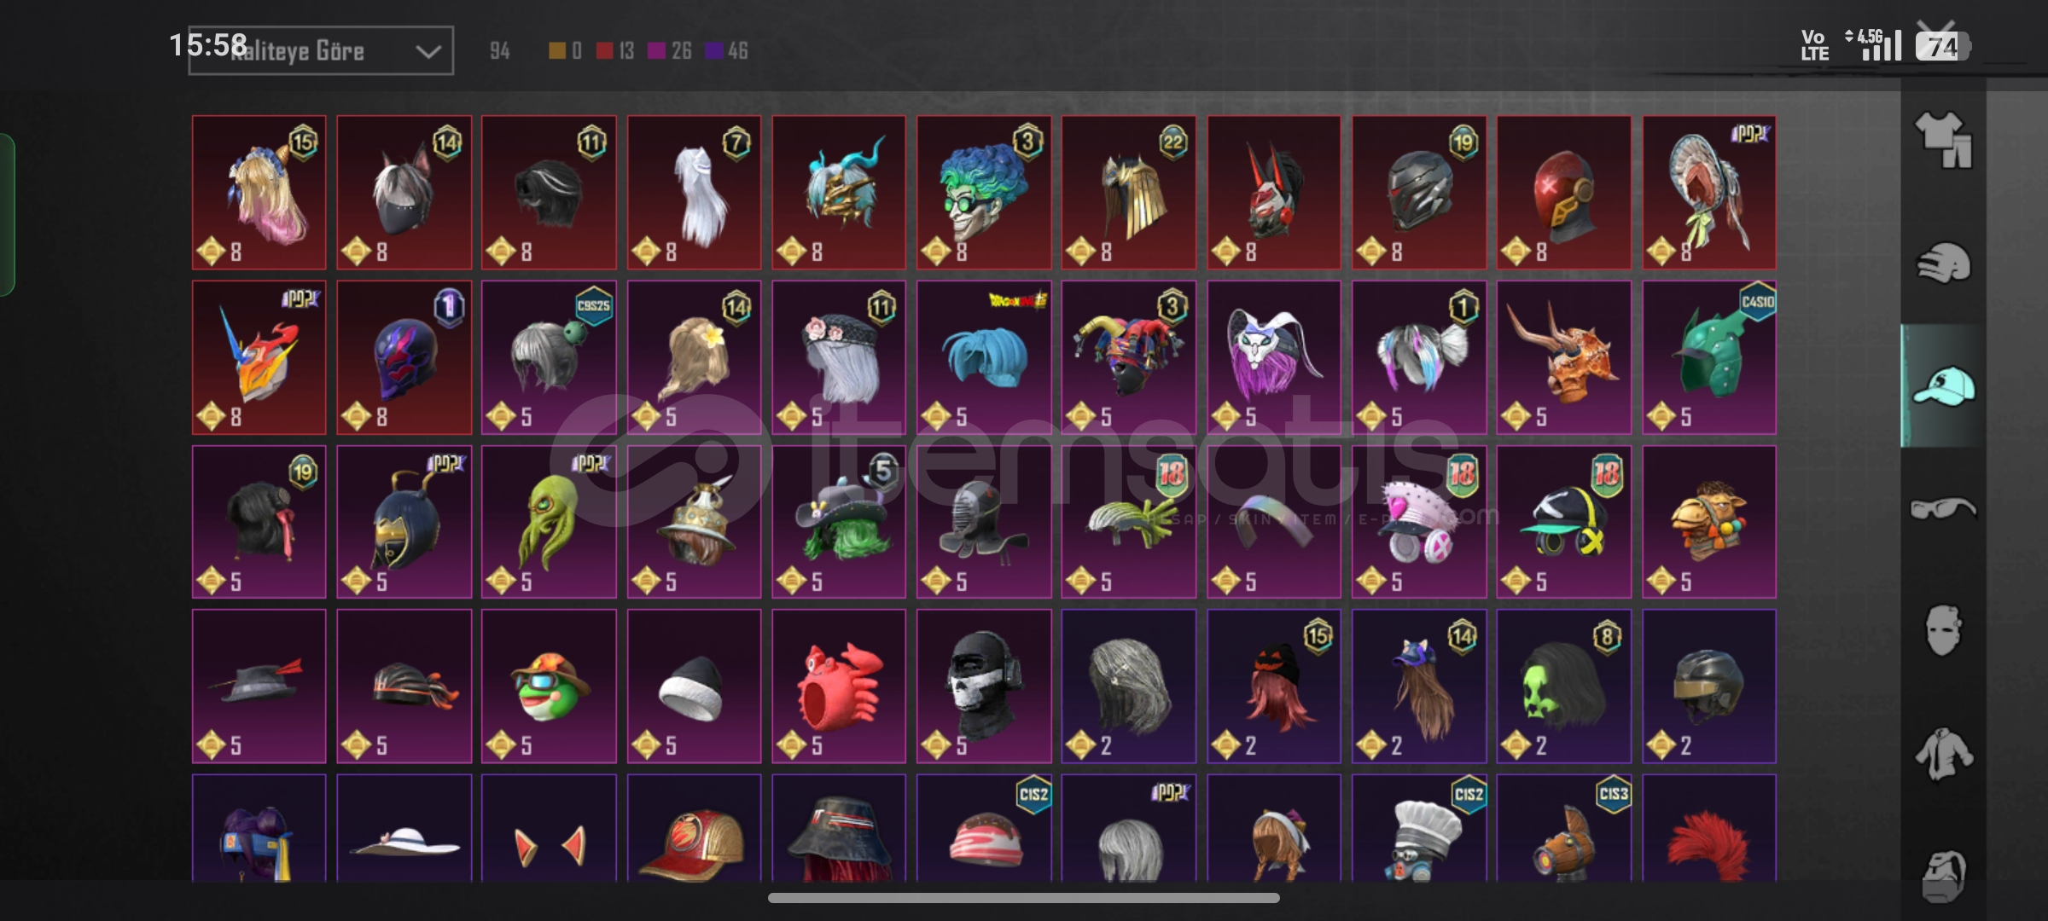
Task: Open the jacket category icon in sidebar
Action: (1943, 754)
